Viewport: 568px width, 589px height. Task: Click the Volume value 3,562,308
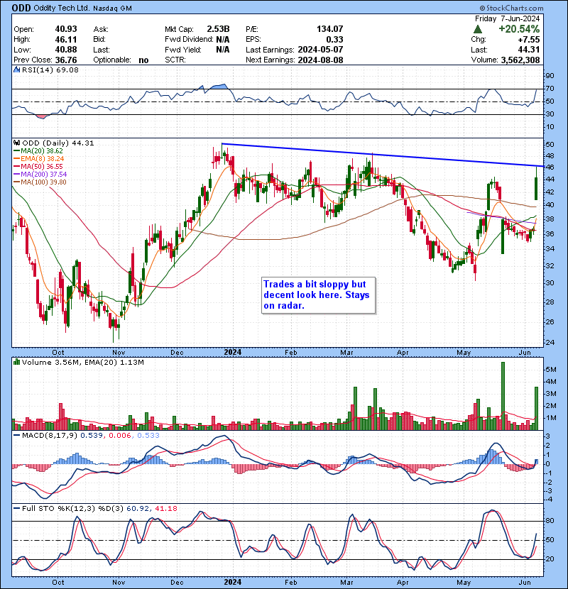pyautogui.click(x=520, y=60)
